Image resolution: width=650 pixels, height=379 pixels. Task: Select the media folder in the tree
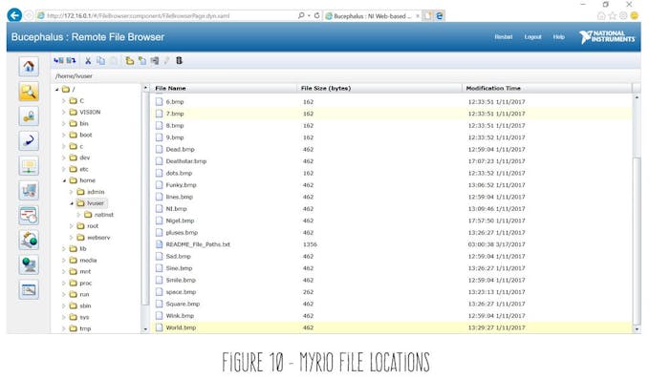pos(83,260)
